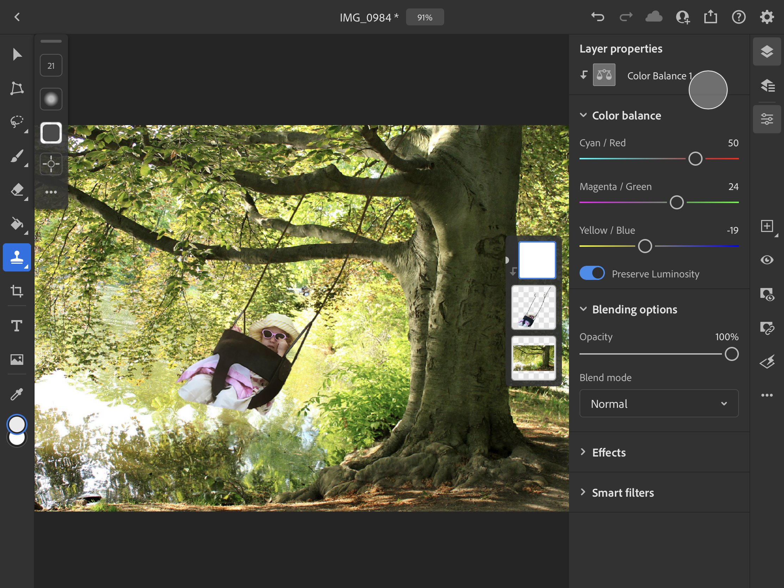Click the Magenta / Green value 24
This screenshot has width=784, height=588.
tap(733, 186)
